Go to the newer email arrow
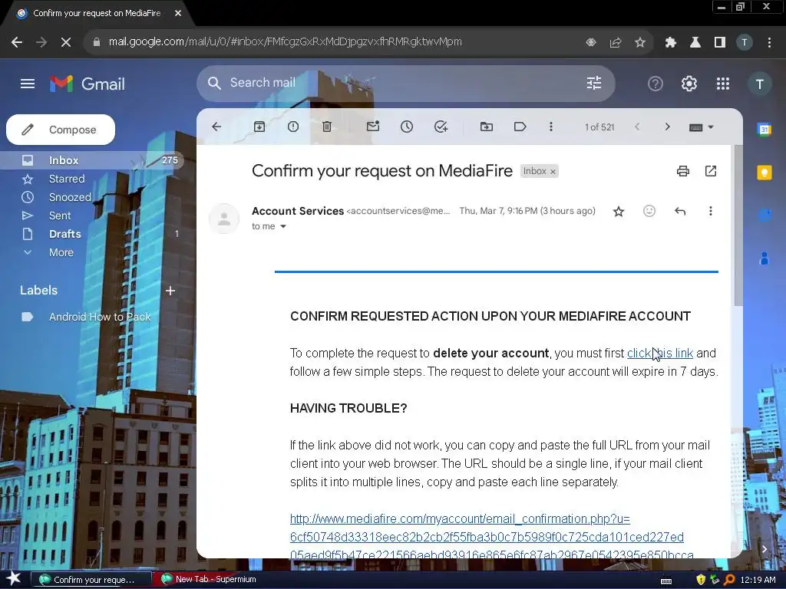The width and height of the screenshot is (786, 589). (637, 127)
